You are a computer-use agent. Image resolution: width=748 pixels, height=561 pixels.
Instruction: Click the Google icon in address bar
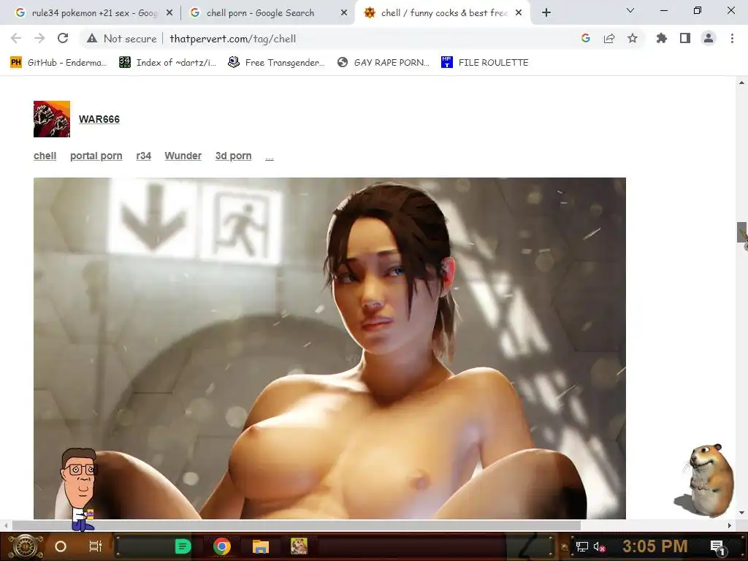click(586, 38)
